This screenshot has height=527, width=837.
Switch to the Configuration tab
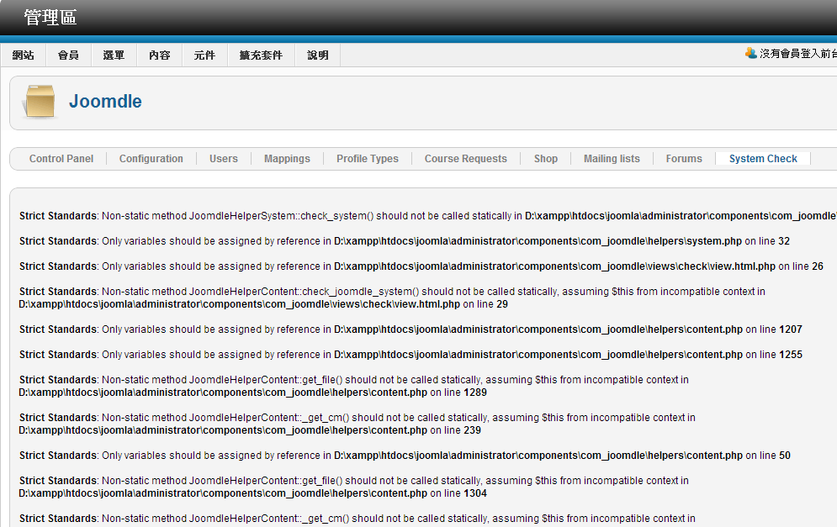pos(151,158)
